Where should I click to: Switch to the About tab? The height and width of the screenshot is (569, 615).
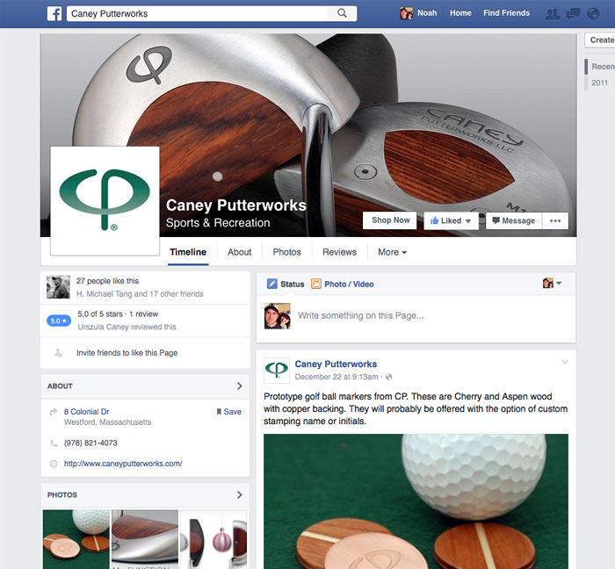click(x=239, y=252)
